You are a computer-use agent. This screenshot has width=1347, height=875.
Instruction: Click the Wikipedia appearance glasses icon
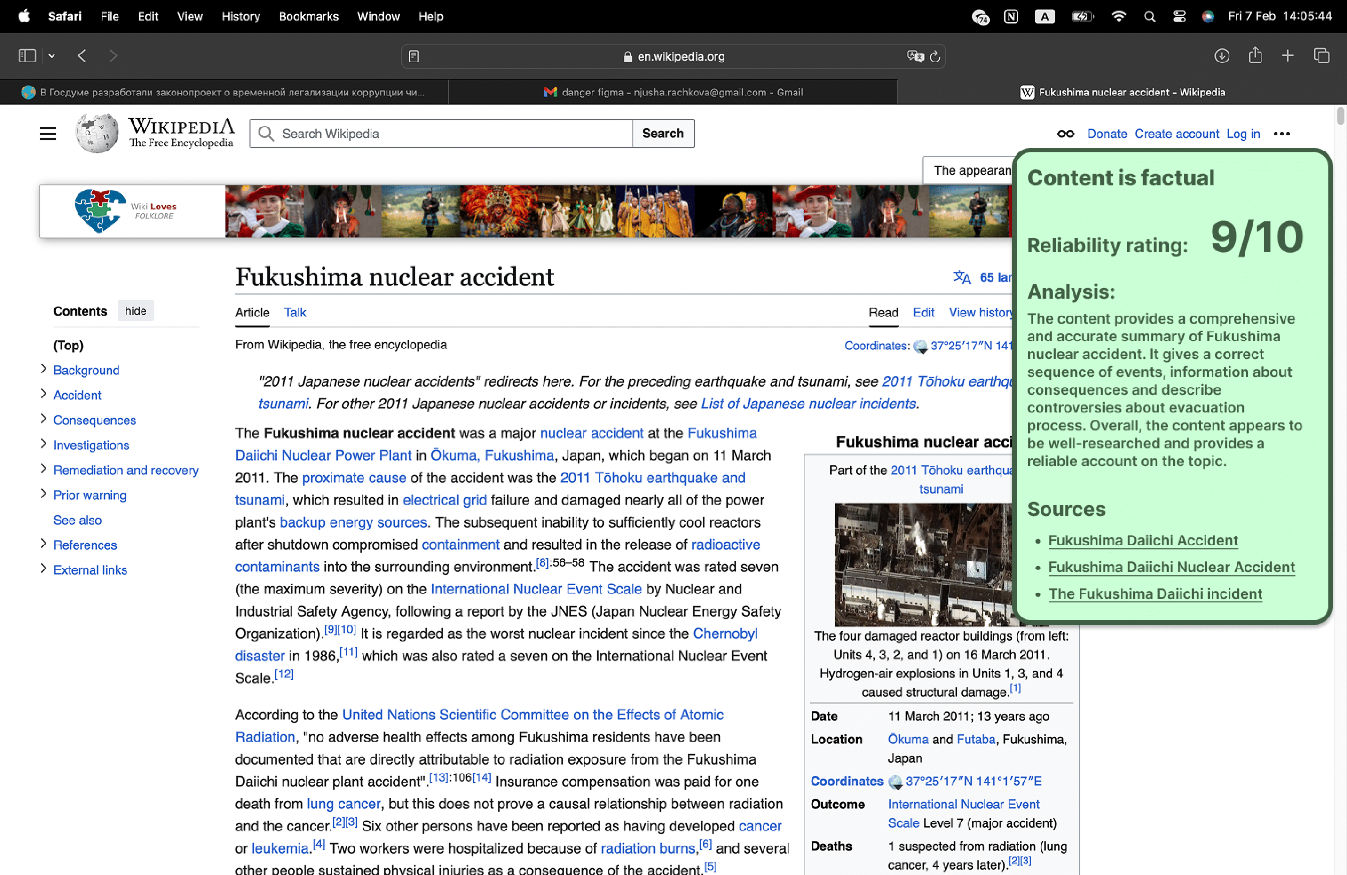[1065, 133]
